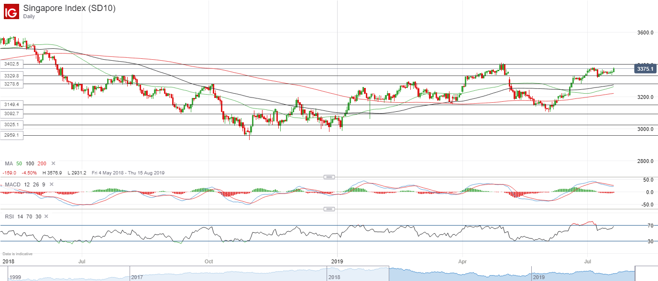This screenshot has width=658, height=281.
Task: Jump to 2019 in the navigator strip
Action: tap(539, 277)
